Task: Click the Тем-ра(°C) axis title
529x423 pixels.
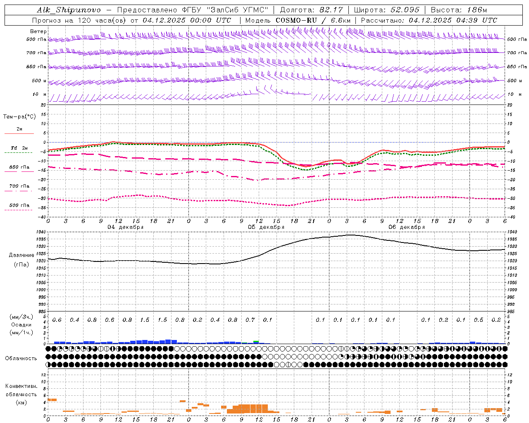Action: pos(19,116)
